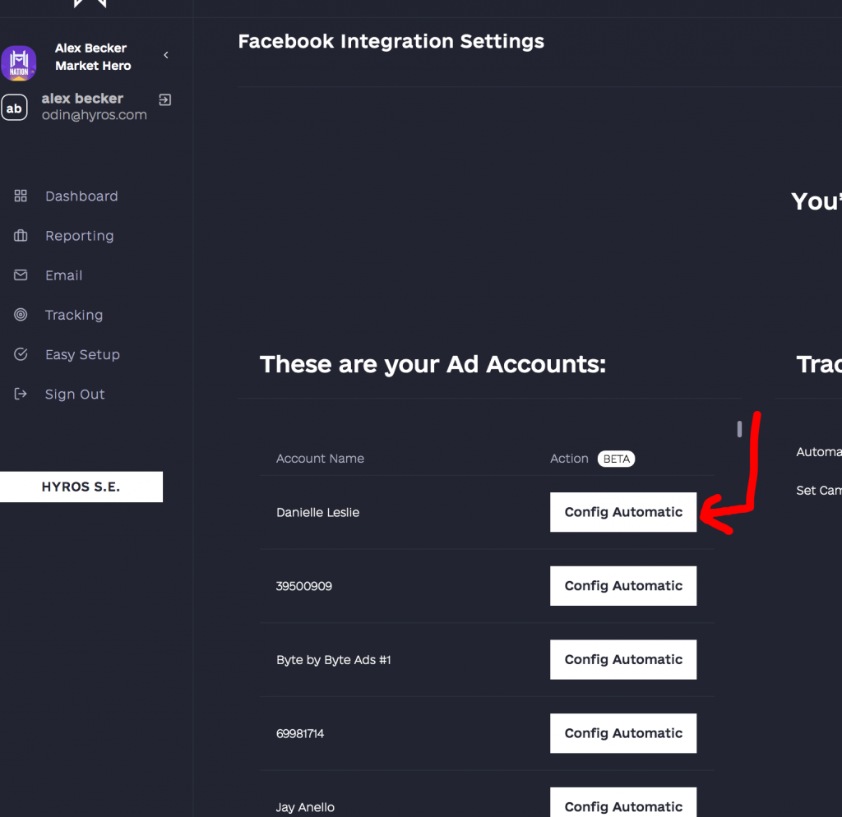
Task: Open the Dashboard menu item
Action: [x=81, y=196]
